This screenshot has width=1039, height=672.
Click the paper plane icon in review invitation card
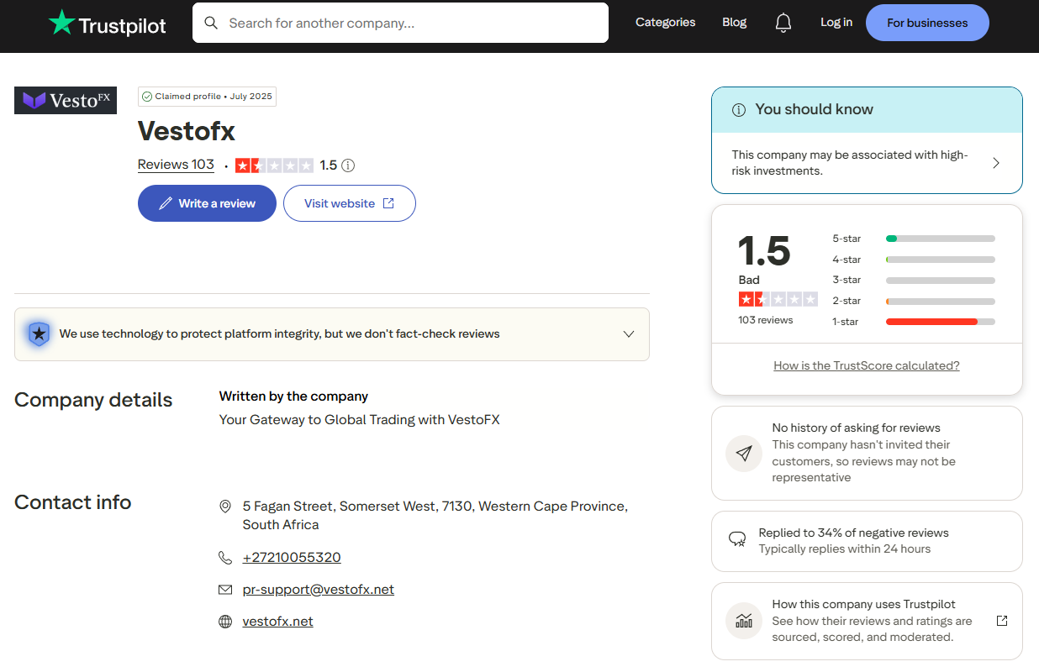744,454
